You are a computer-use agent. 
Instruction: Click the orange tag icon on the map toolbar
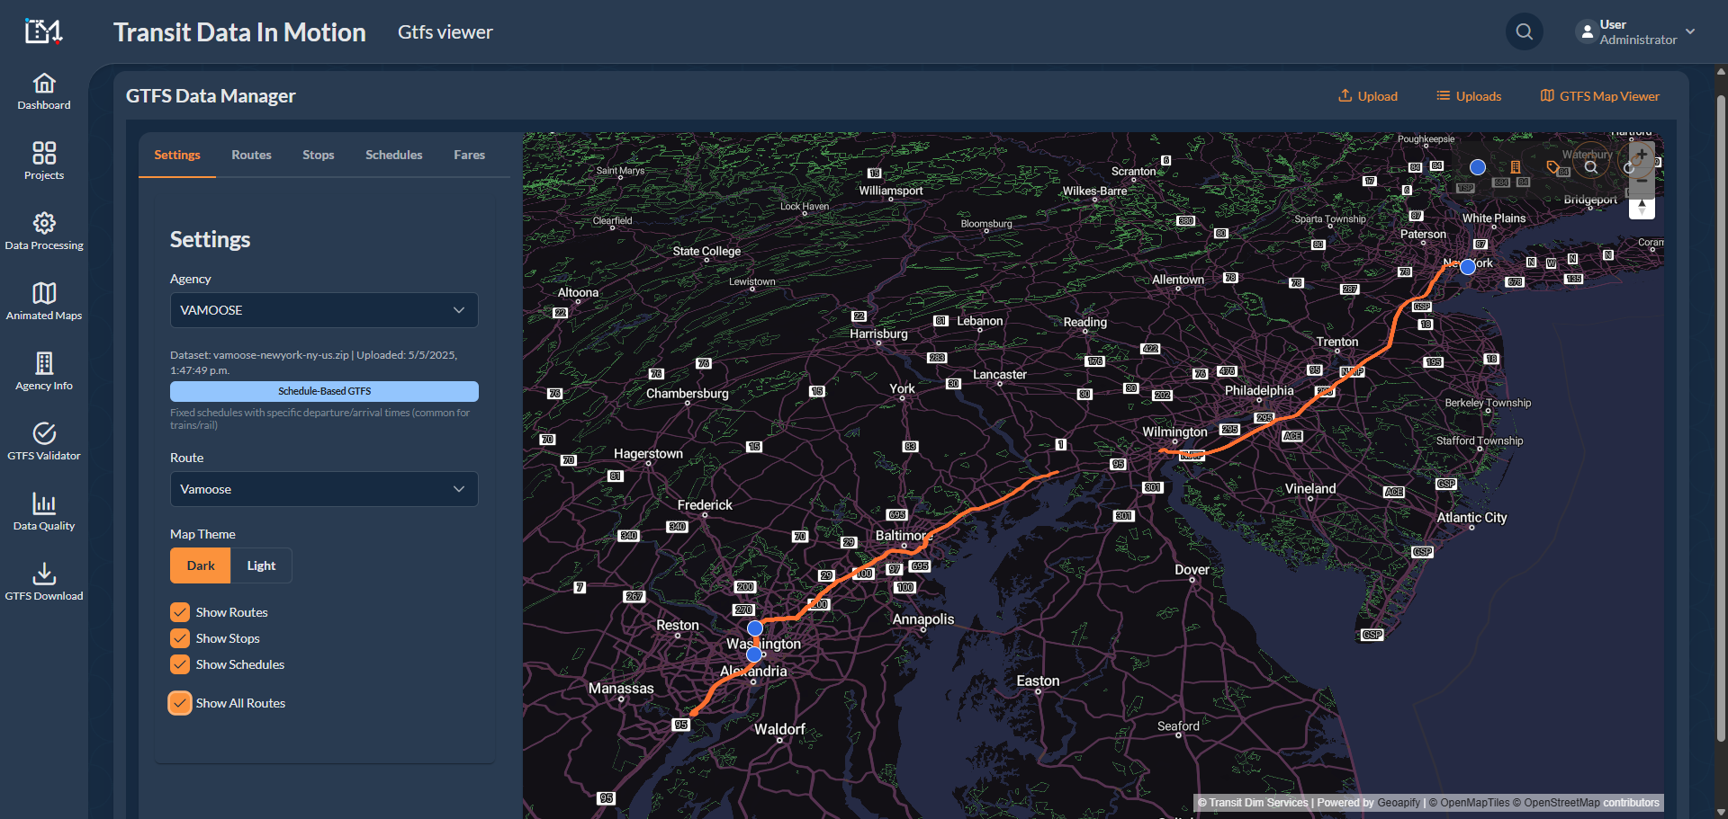click(x=1552, y=167)
